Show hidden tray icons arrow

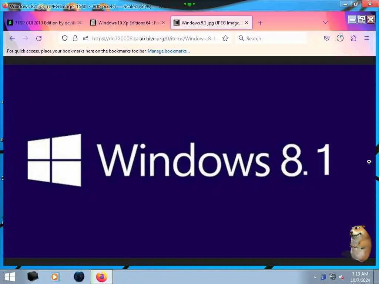tap(315, 277)
